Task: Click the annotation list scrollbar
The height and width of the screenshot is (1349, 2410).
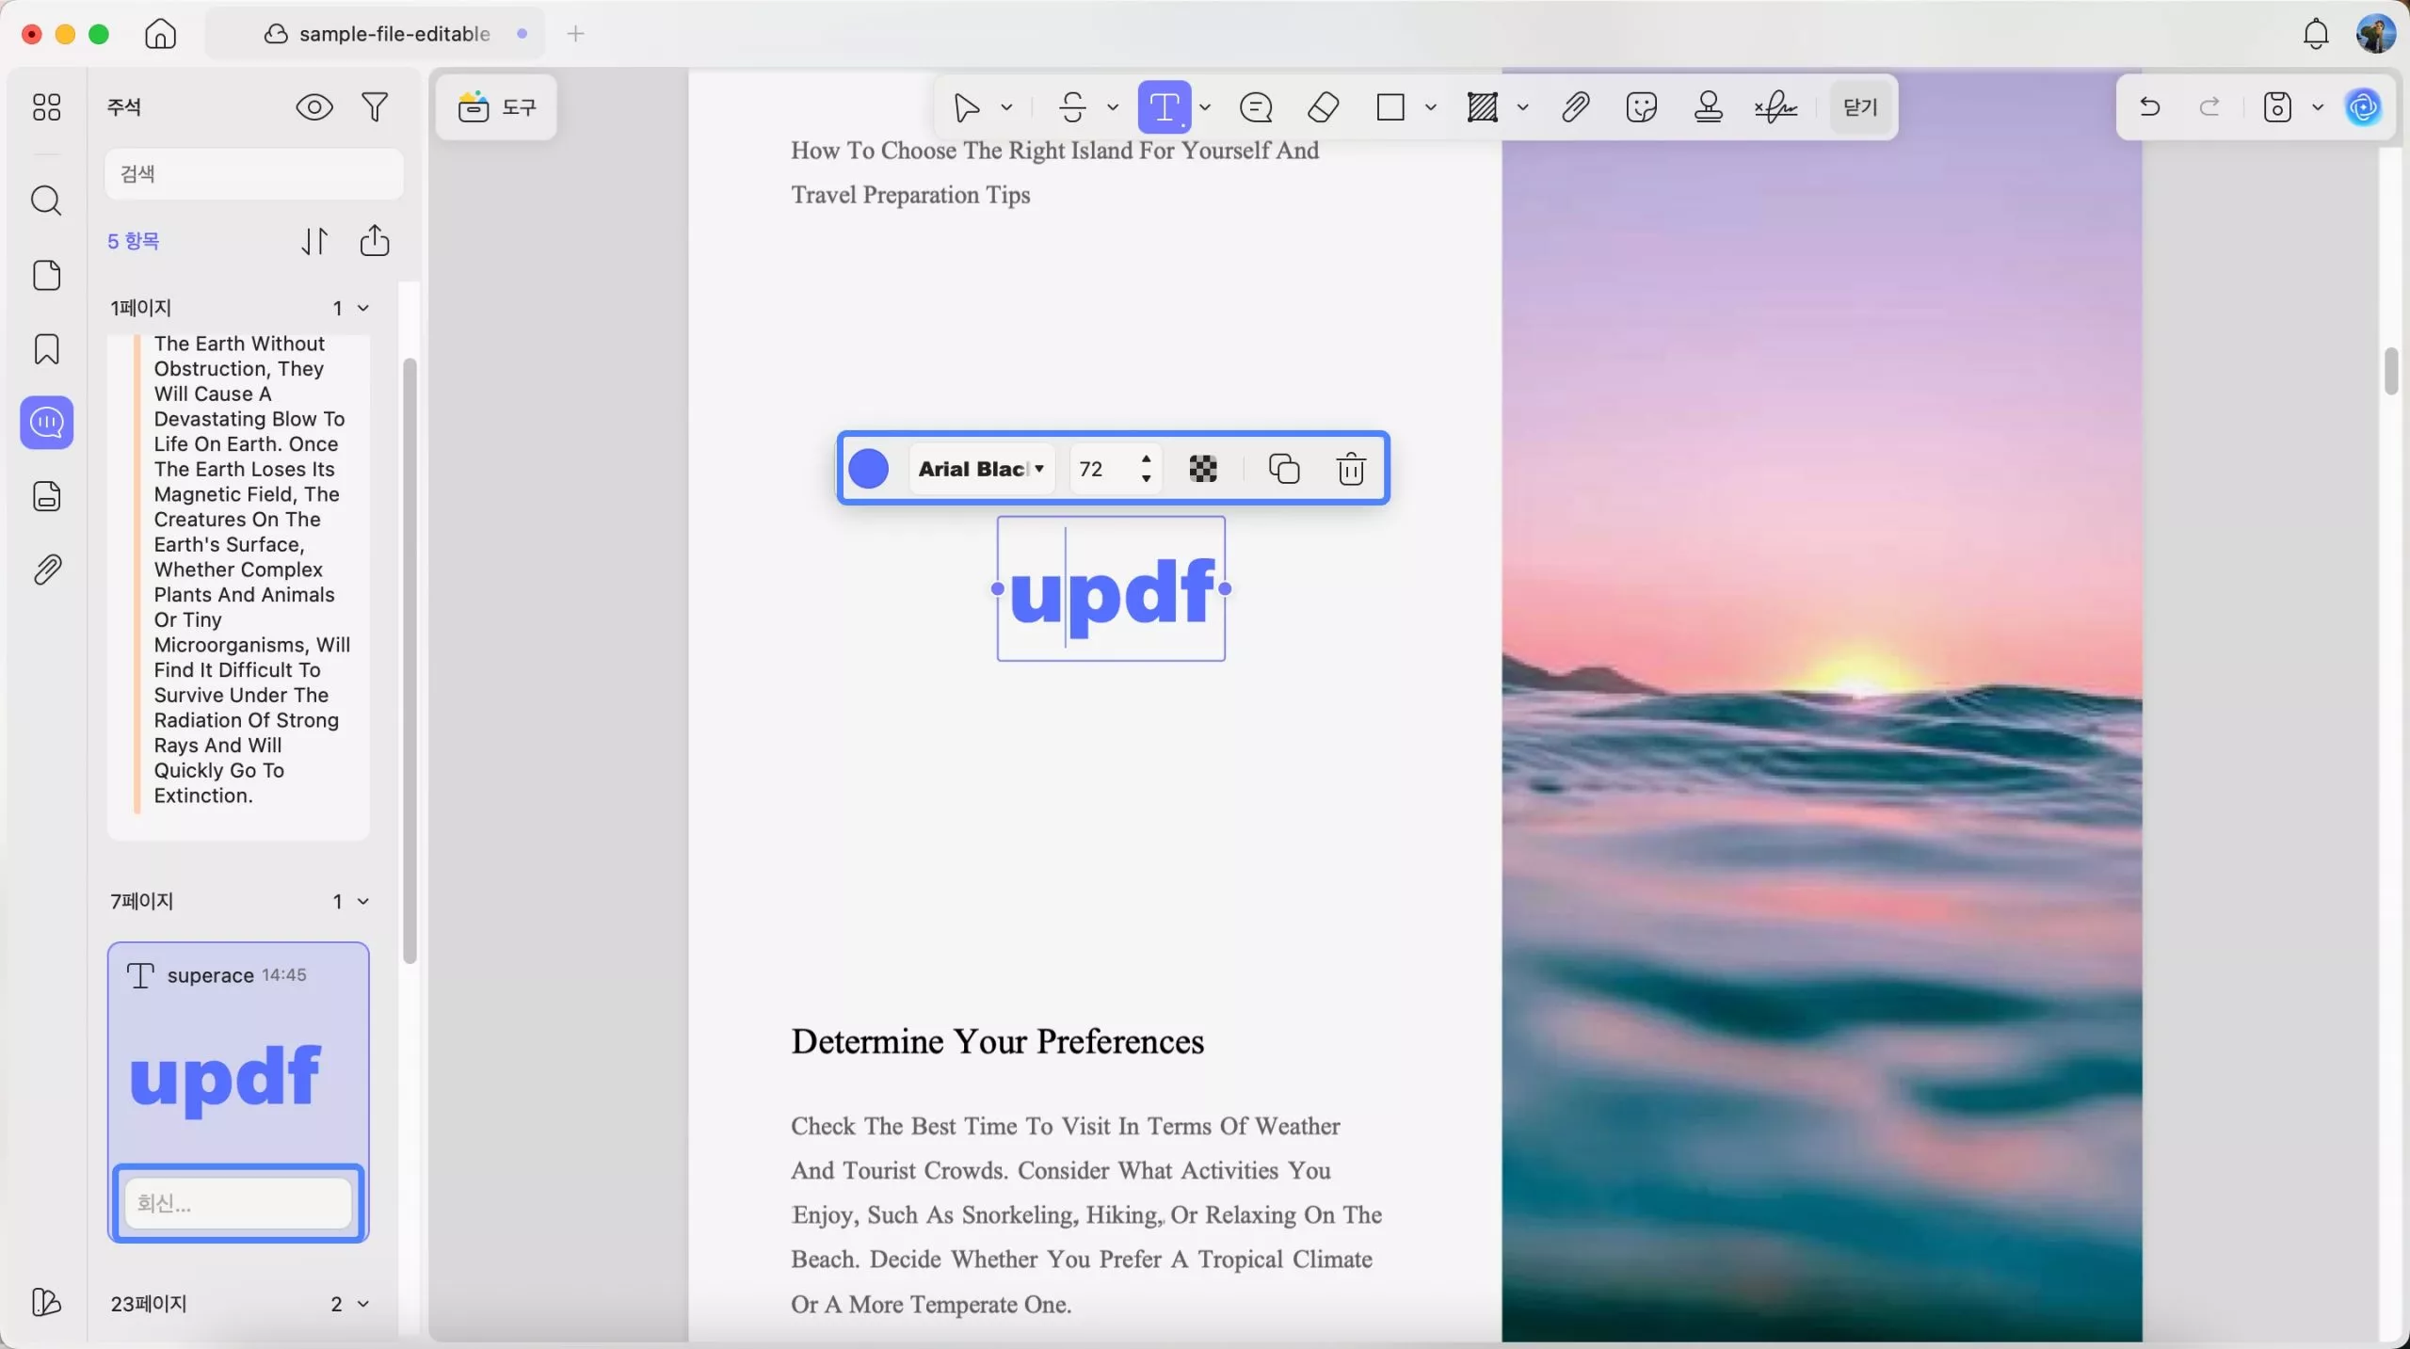Action: coord(410,661)
